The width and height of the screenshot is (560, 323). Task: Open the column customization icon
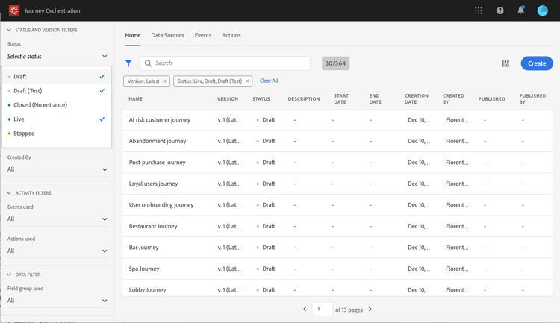(505, 63)
